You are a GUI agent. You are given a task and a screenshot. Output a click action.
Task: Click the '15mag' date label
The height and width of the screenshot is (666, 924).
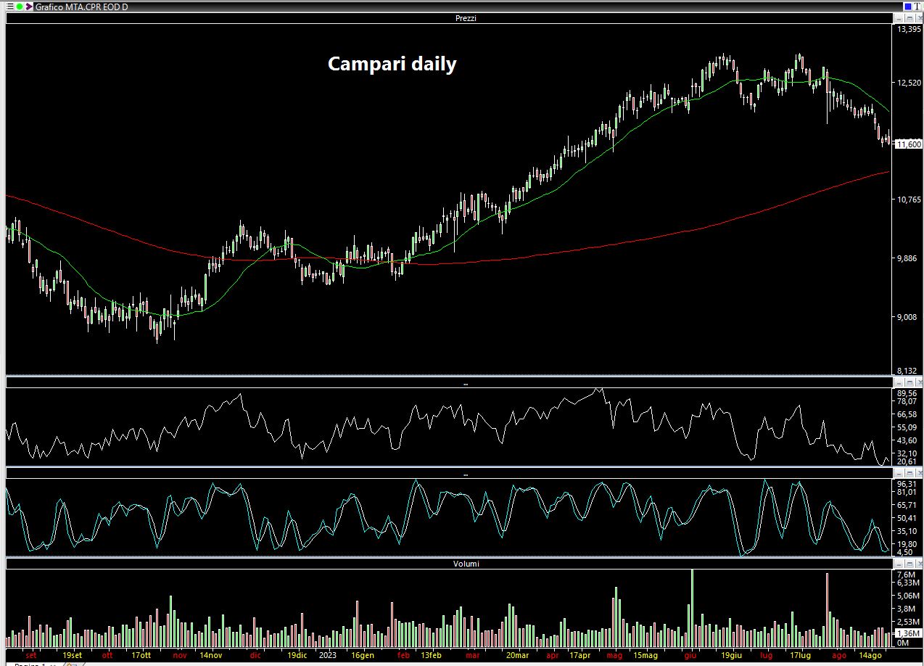(645, 654)
